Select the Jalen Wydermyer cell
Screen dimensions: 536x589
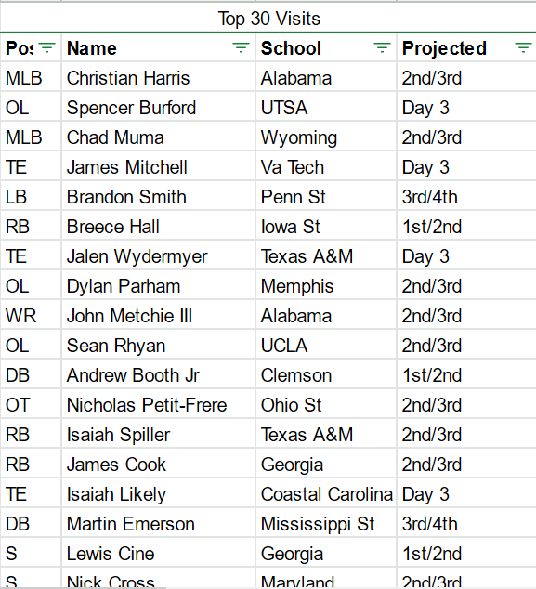click(x=158, y=256)
